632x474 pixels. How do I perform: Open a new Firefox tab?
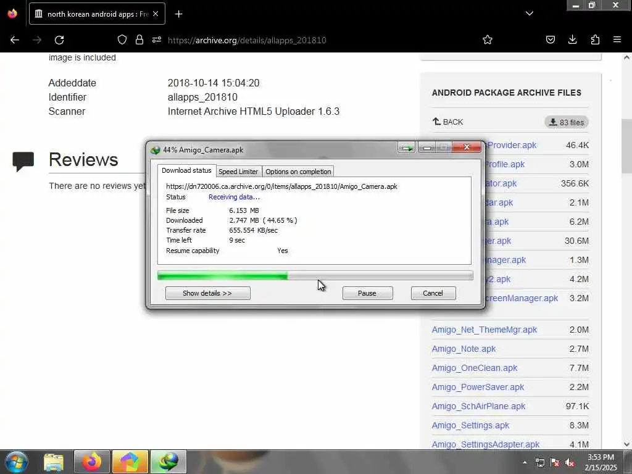(x=178, y=14)
